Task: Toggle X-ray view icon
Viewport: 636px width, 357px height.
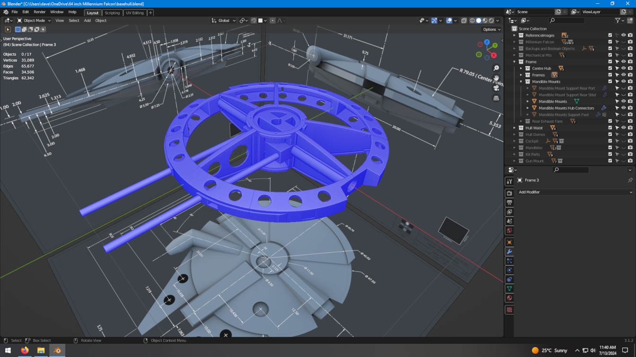Action: tap(464, 20)
